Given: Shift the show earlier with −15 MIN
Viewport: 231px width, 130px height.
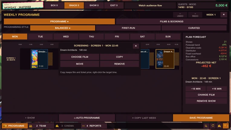Looking at the screenshot, I should [x=196, y=89].
